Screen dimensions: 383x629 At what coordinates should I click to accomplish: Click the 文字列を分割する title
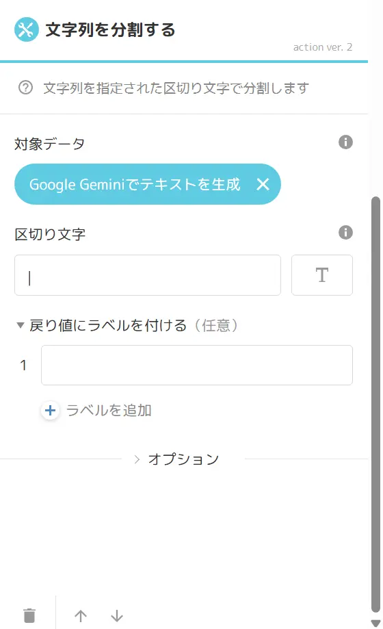point(110,30)
